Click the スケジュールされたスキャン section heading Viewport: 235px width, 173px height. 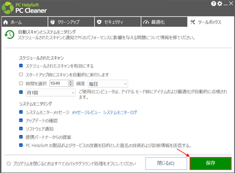tap(41, 58)
